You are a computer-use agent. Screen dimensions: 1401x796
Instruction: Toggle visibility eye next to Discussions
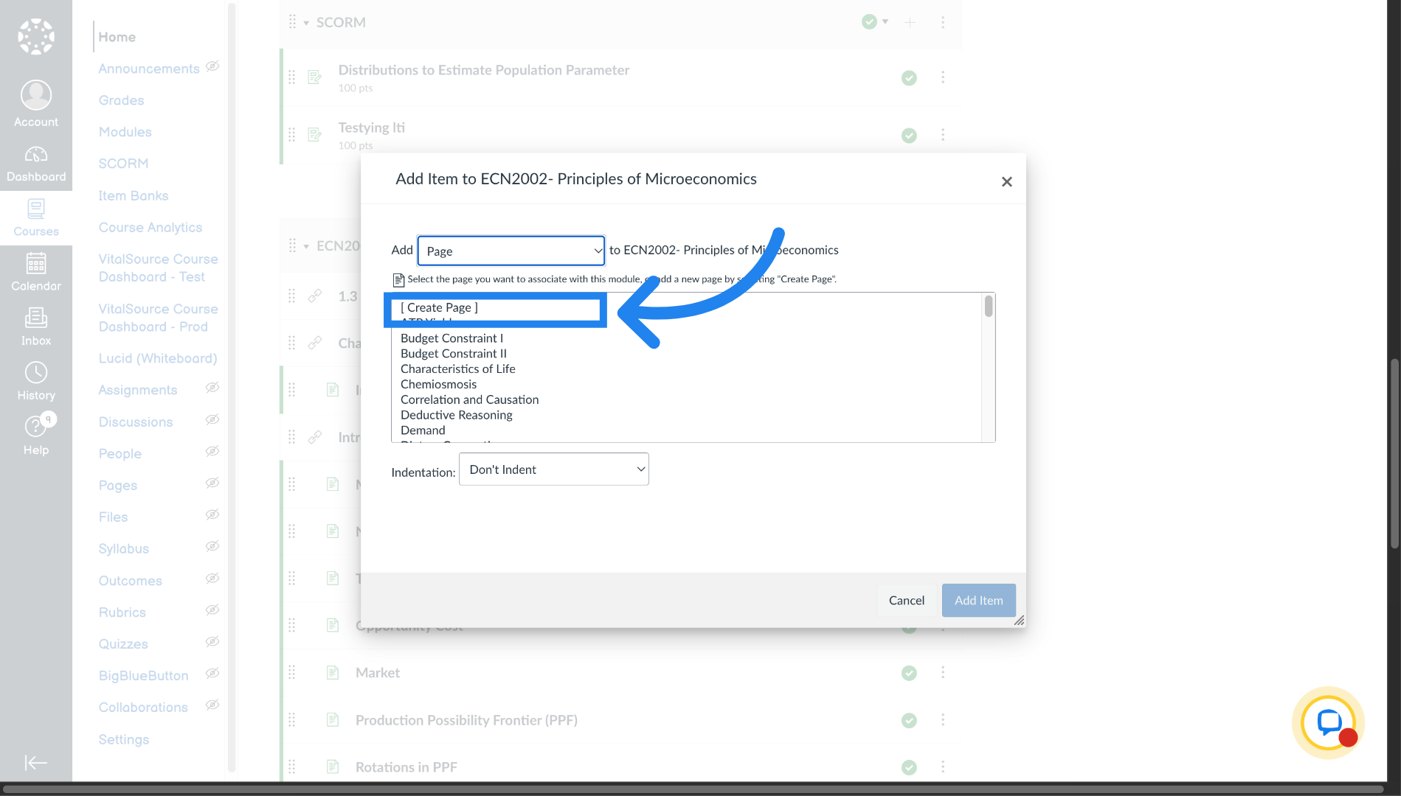[212, 419]
